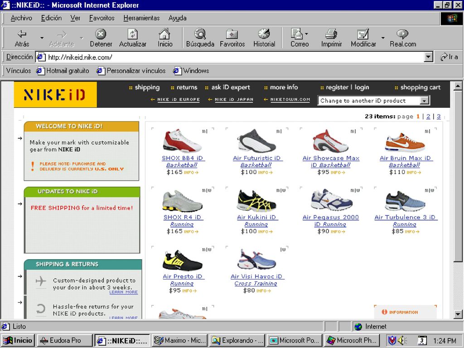Click the Real.com toolbar icon
The height and width of the screenshot is (348, 464).
click(x=402, y=34)
